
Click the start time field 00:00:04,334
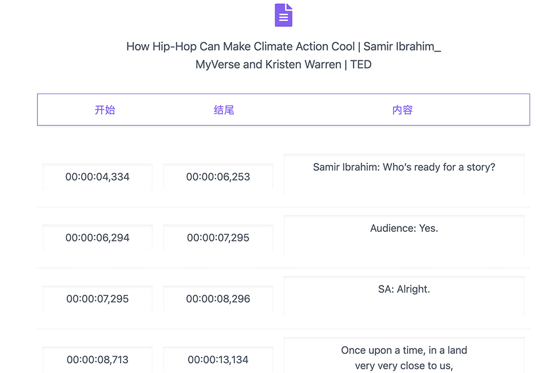pyautogui.click(x=97, y=177)
